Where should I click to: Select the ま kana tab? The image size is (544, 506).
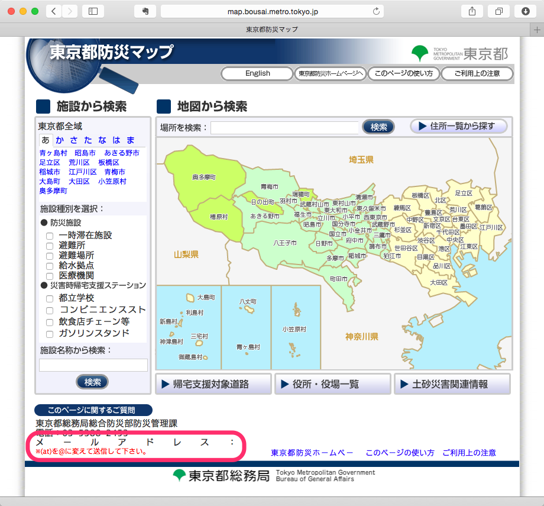tap(131, 140)
